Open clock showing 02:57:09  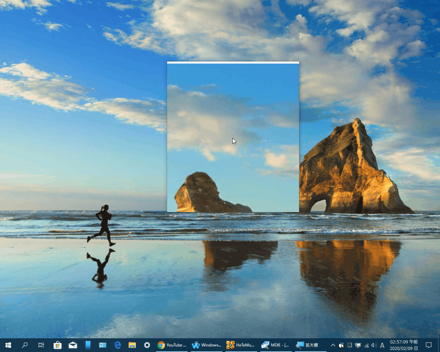click(404, 345)
